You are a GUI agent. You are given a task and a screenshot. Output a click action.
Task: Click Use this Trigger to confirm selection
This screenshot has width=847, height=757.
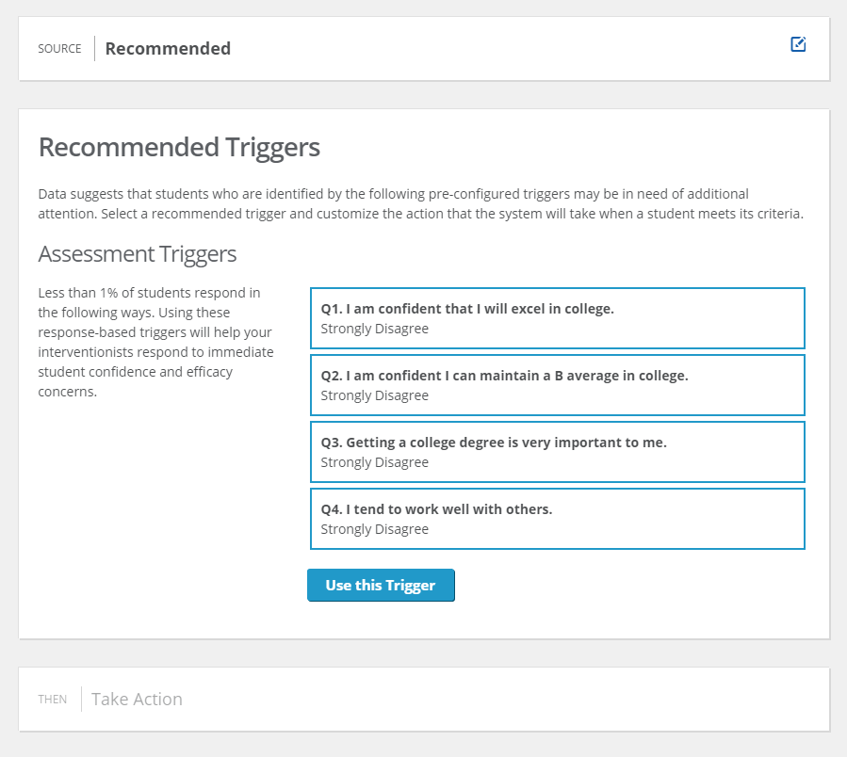(x=381, y=585)
